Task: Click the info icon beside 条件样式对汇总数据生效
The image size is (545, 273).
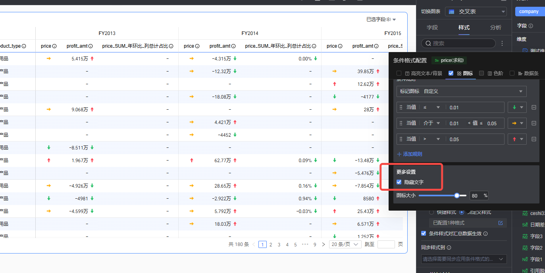Action: pos(485,234)
